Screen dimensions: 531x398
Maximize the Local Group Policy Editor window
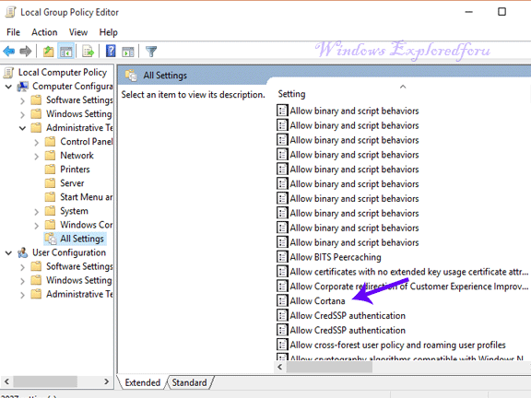click(x=501, y=12)
